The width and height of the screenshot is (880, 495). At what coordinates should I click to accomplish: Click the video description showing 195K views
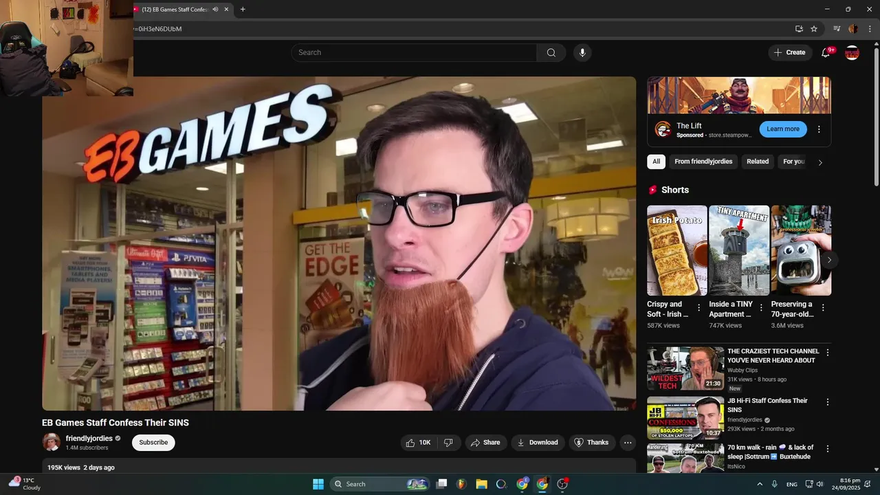click(x=339, y=466)
